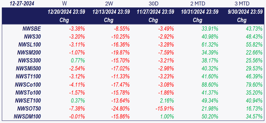Image resolution: width=266 pixels, height=123 pixels.
Task: Select the 2 MTD column heading
Action: point(198,4)
